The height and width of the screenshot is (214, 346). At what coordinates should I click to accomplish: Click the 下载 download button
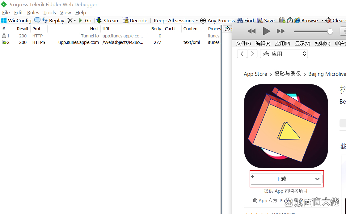pos(281,179)
